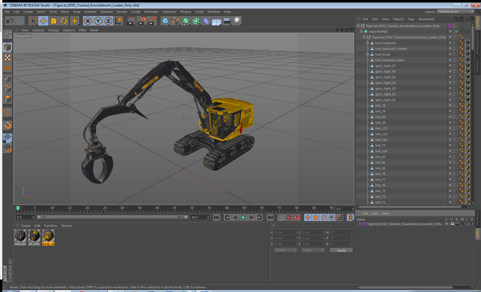Click the Undo arrow icon
This screenshot has width=481, height=292.
pos(10,21)
